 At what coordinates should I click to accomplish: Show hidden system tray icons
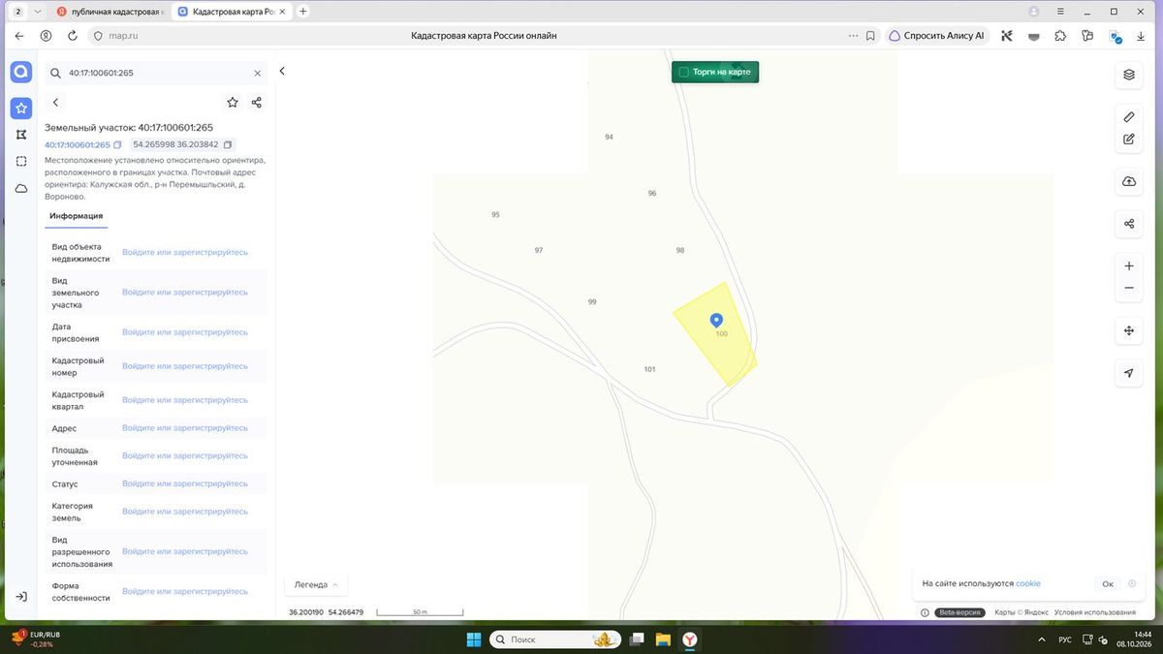(x=1042, y=639)
